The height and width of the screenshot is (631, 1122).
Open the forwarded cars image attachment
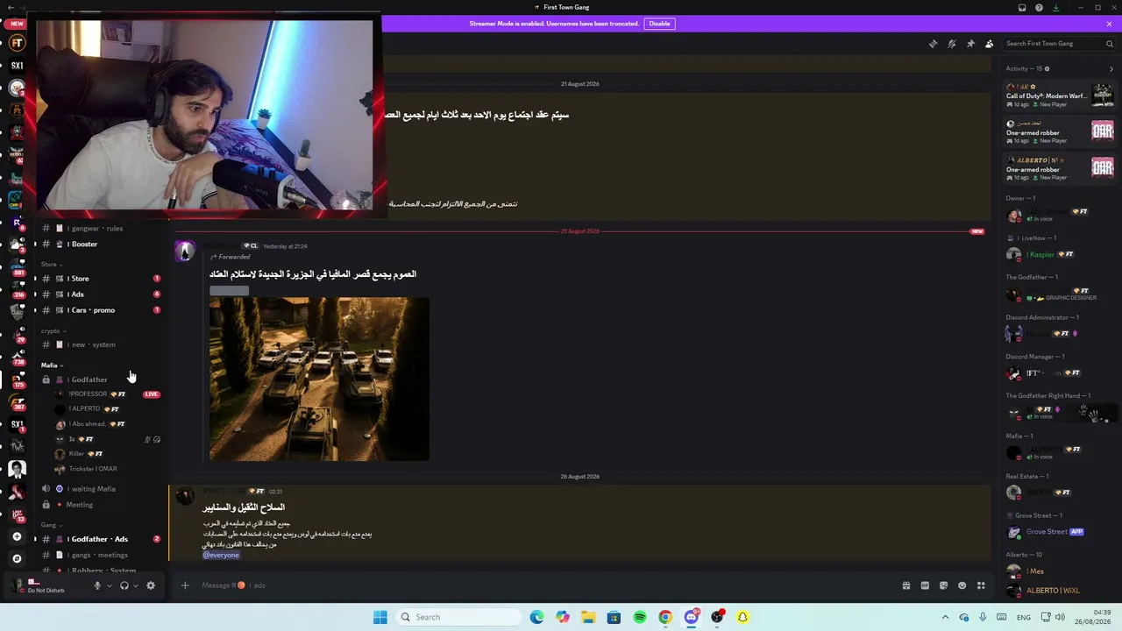[x=319, y=379]
